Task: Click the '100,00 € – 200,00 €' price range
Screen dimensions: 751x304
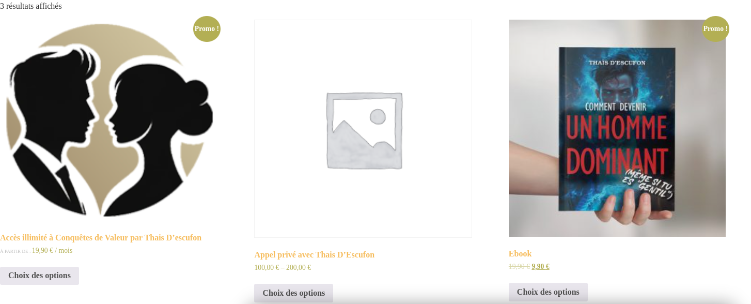Action: click(283, 268)
